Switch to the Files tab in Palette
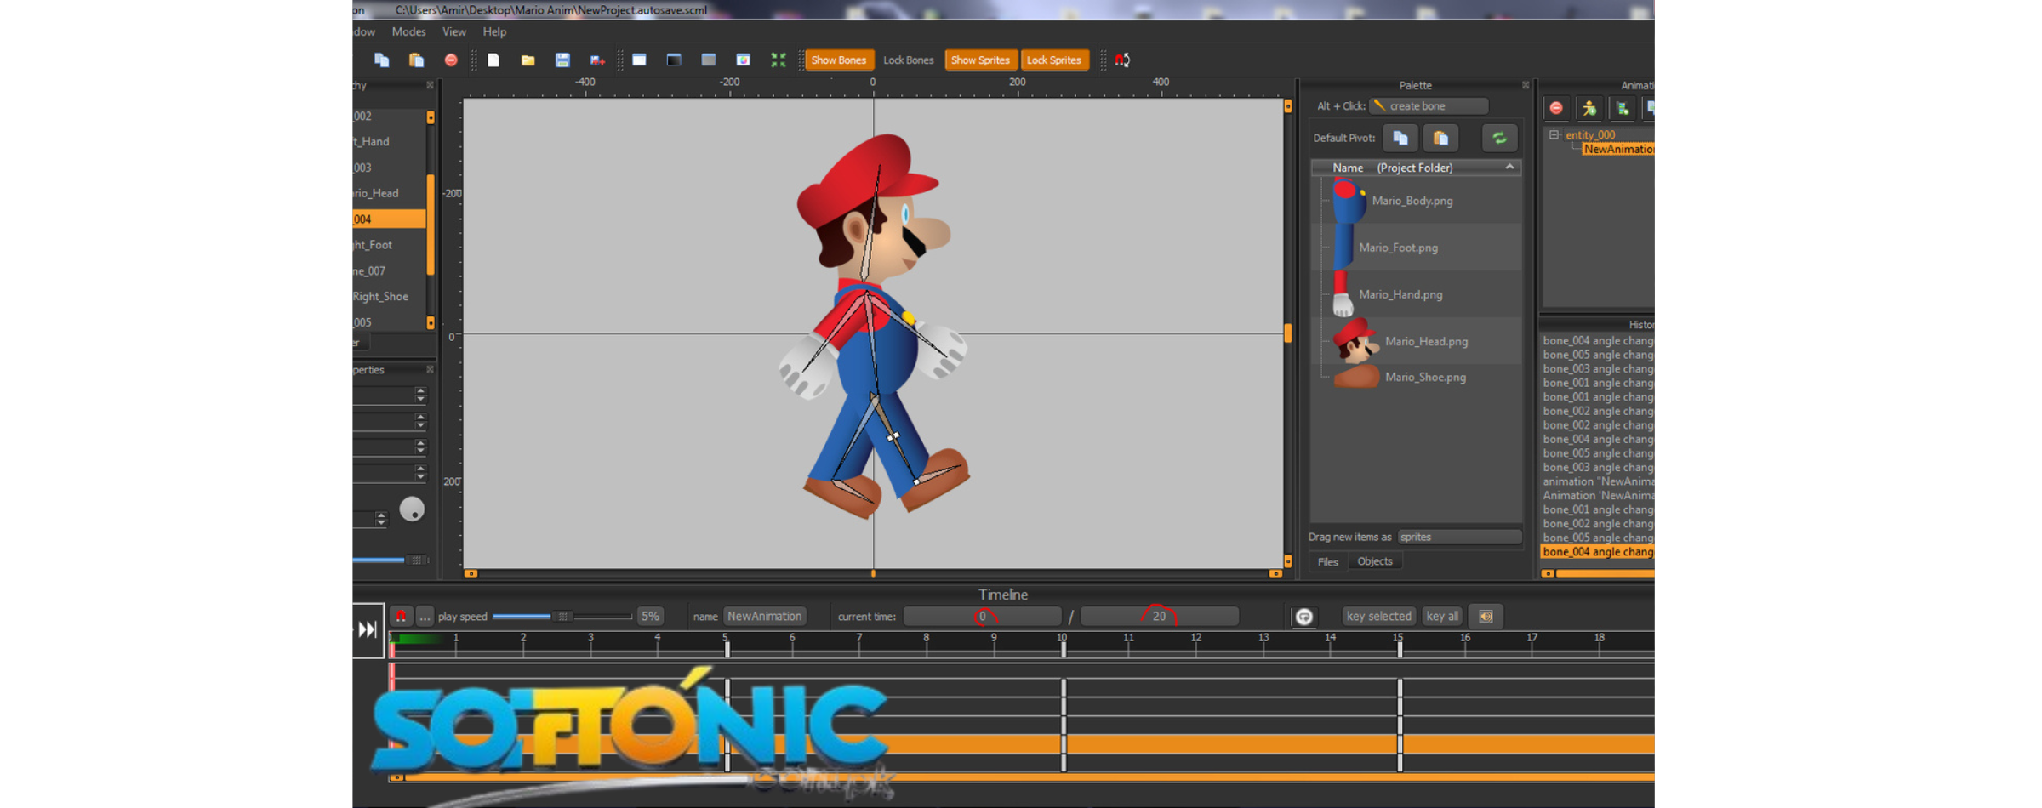Image resolution: width=2042 pixels, height=808 pixels. (x=1327, y=561)
